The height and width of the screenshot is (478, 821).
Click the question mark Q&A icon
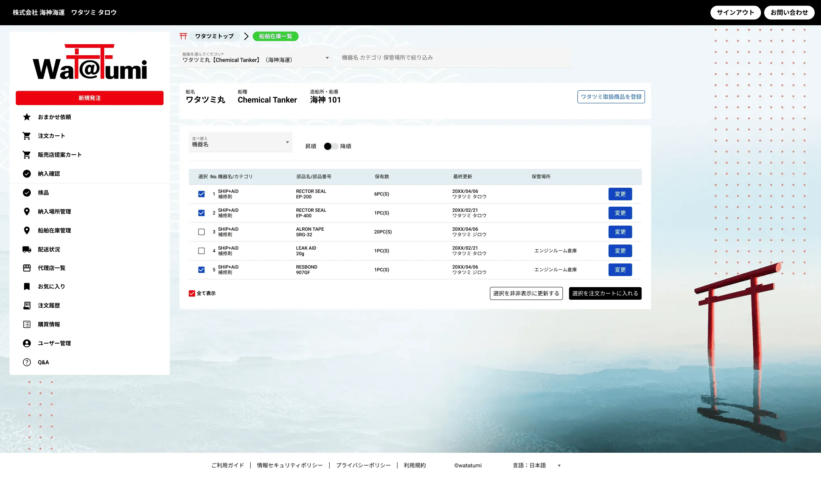[27, 362]
